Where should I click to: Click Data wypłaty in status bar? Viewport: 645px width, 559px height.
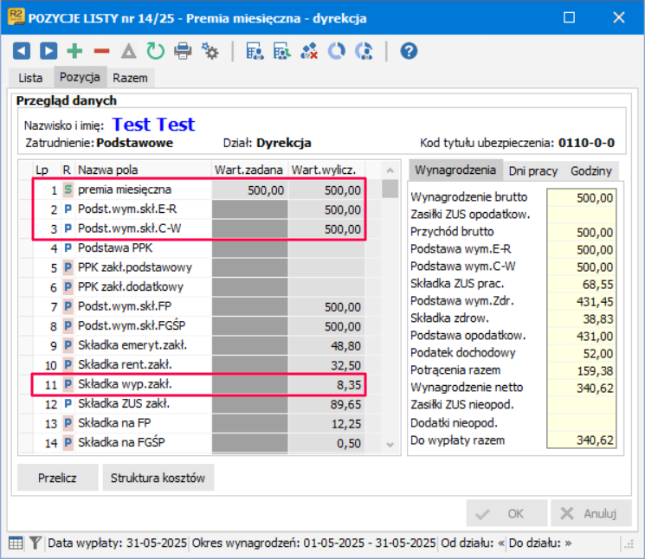coord(117,543)
